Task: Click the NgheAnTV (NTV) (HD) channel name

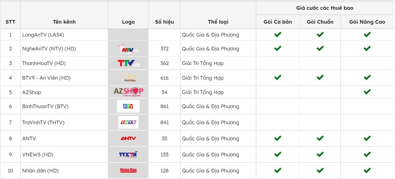Action: tap(49, 49)
